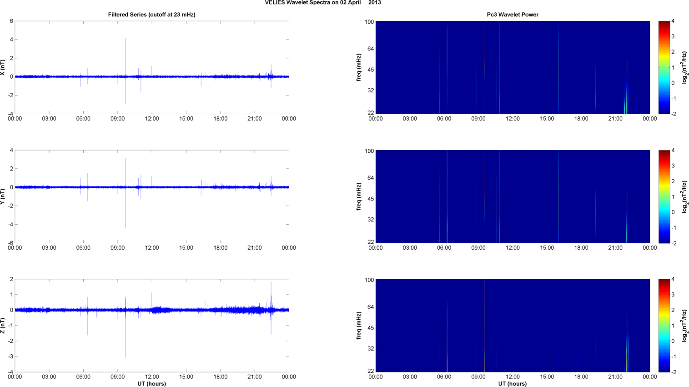This screenshot has height=387, width=689.
Task: Click the "Z (nT)" axis label
Action: click(x=3, y=326)
